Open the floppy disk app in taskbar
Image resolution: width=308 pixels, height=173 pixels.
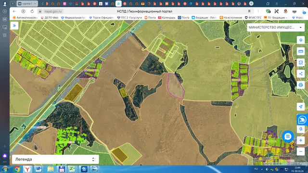tap(62, 169)
